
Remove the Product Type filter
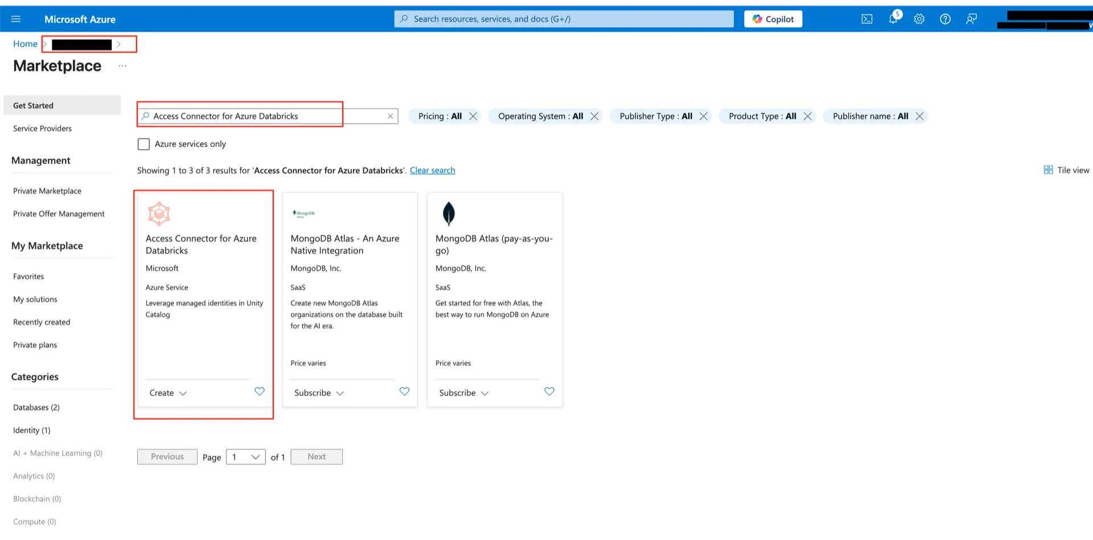[x=808, y=116]
